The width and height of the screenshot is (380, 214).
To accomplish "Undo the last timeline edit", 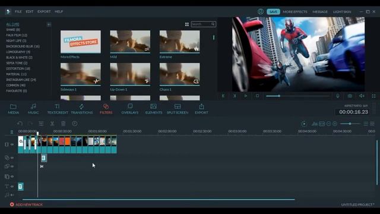I will pos(20,124).
